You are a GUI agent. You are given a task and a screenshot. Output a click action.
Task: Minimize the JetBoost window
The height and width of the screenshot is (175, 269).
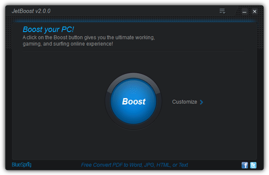(x=244, y=12)
